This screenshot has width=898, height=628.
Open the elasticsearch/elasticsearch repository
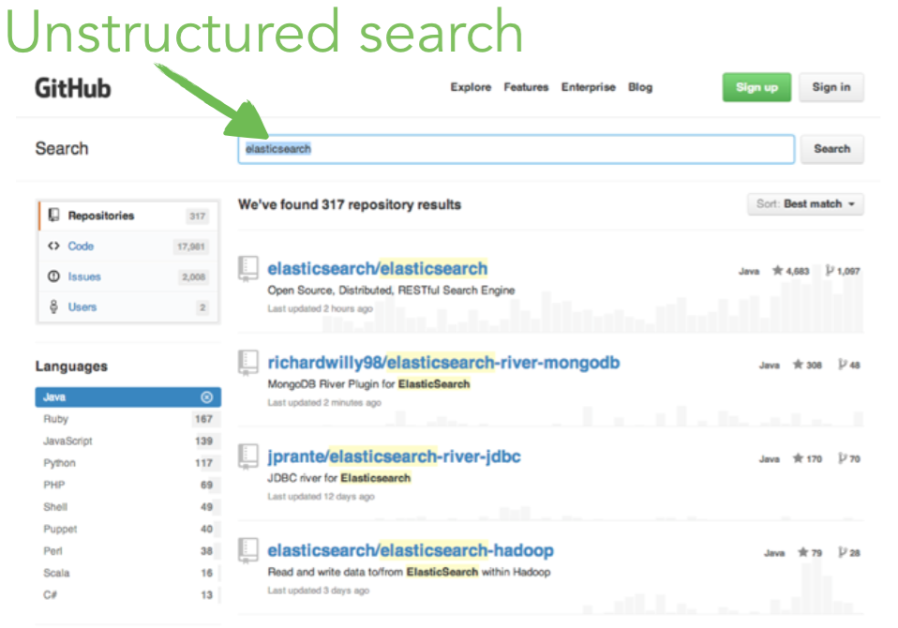tap(378, 268)
